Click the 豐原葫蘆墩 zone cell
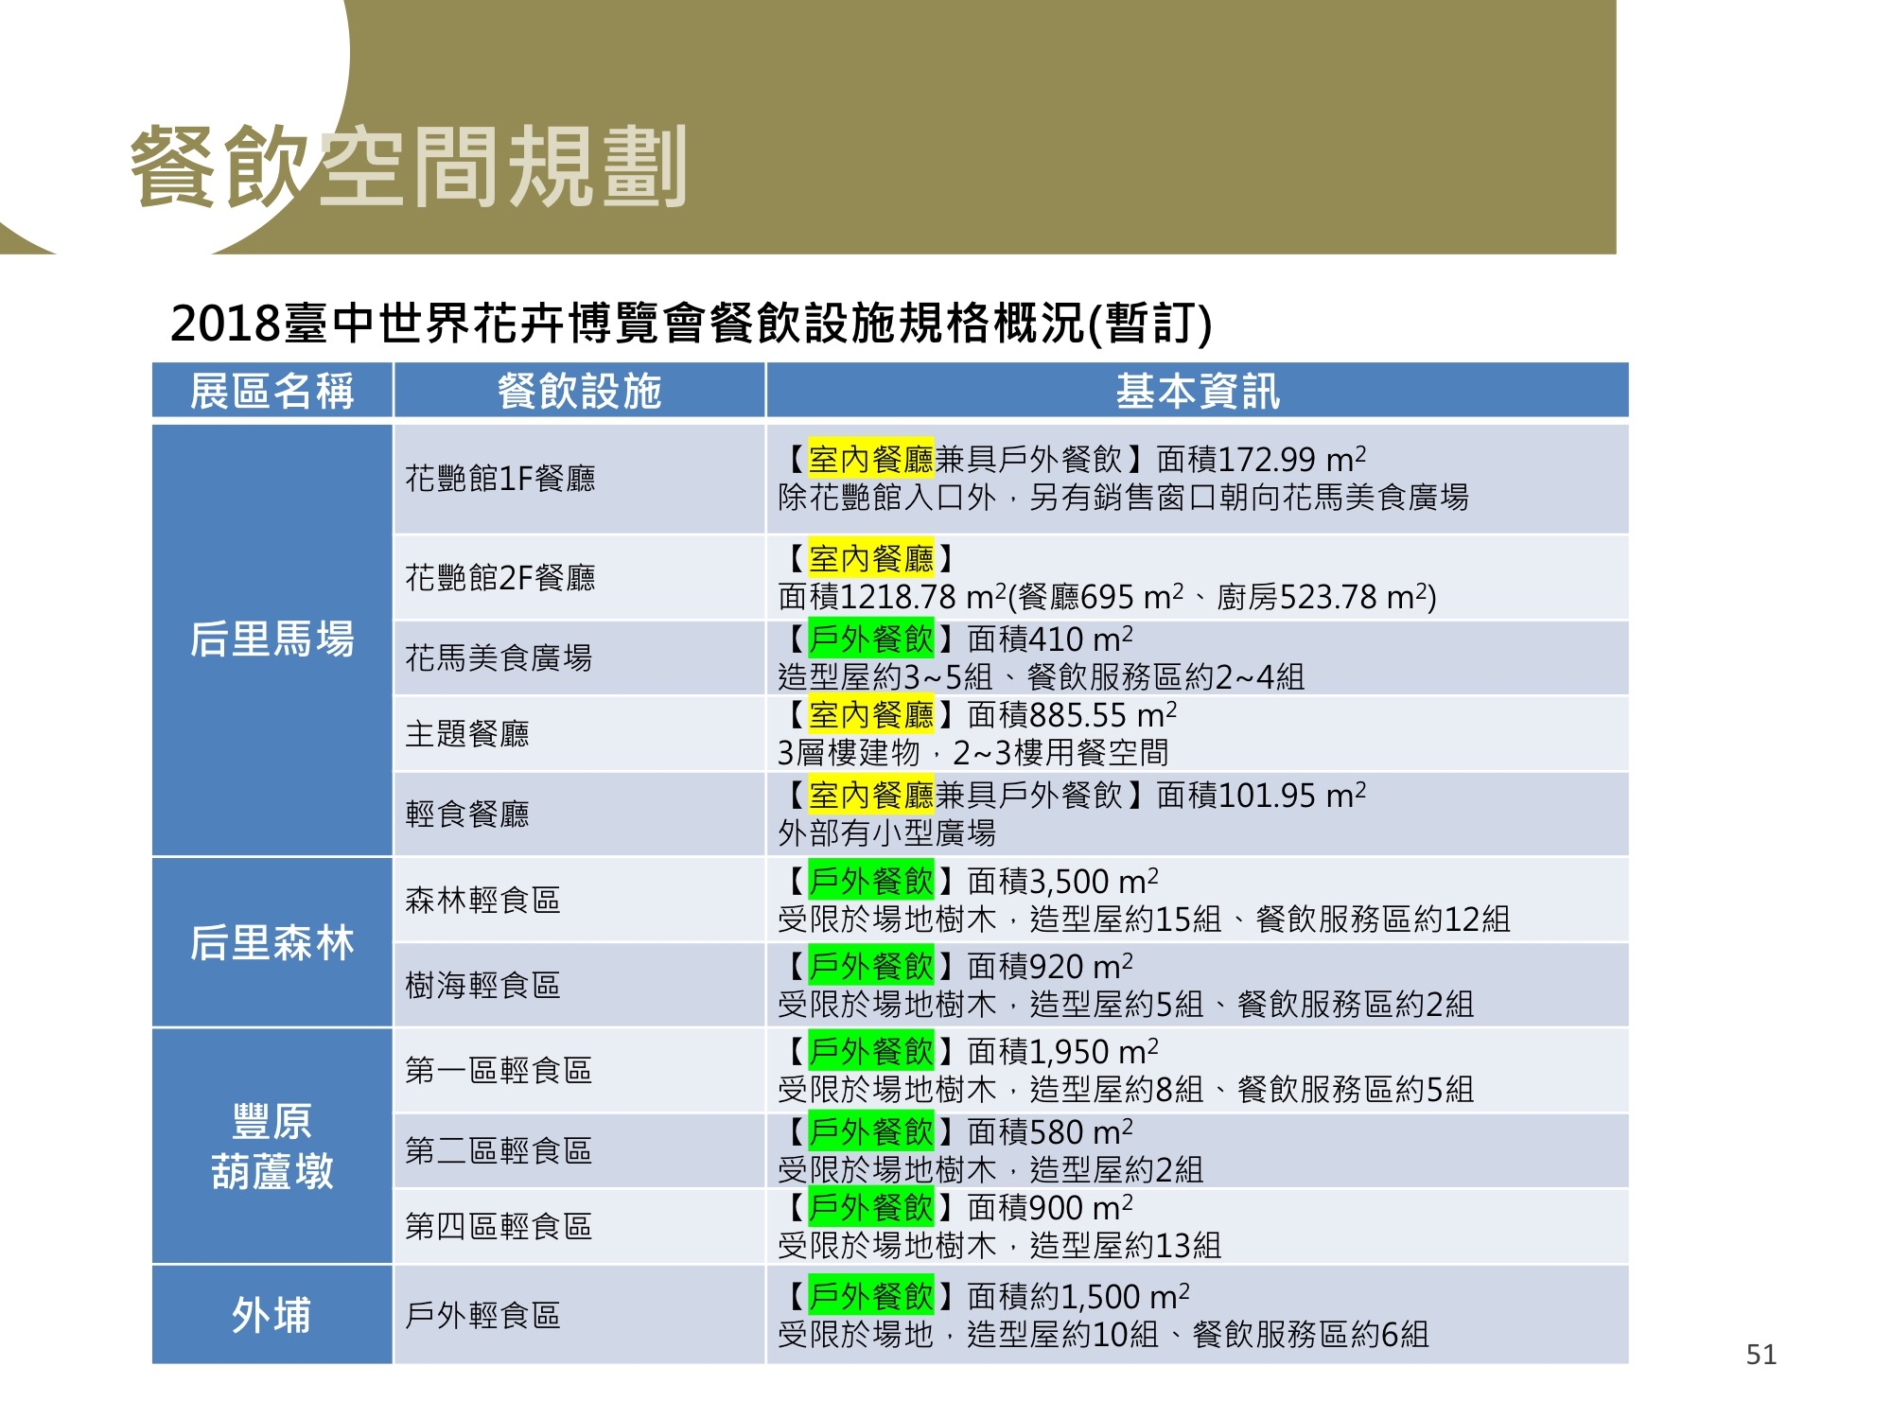 tap(272, 1146)
